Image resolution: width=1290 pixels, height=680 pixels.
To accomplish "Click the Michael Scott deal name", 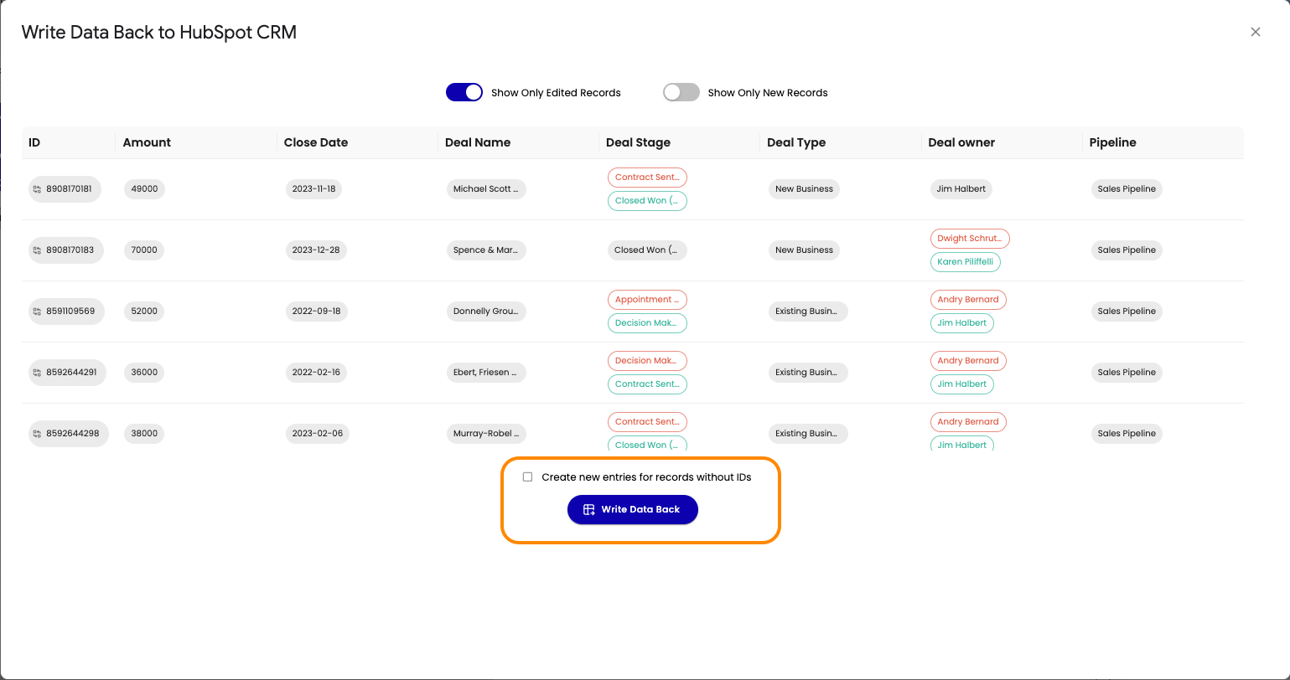I will 486,189.
